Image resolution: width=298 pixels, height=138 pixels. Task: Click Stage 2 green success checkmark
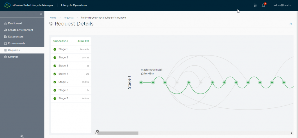(x=55, y=58)
